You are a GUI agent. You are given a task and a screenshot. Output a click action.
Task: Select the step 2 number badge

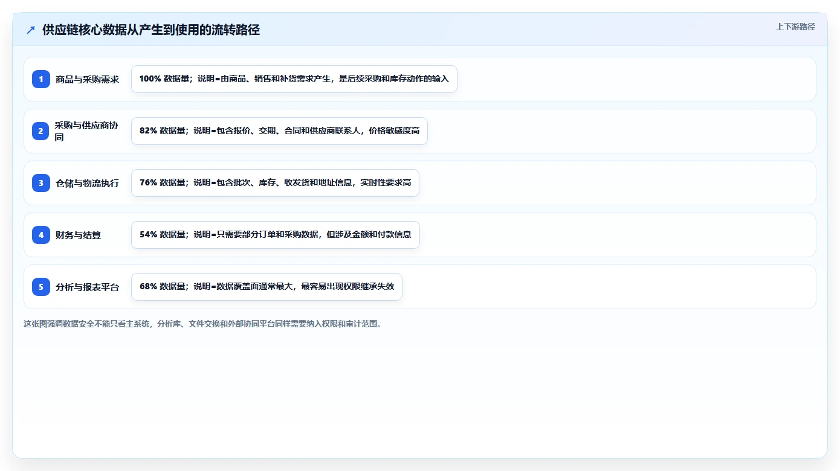click(x=41, y=131)
